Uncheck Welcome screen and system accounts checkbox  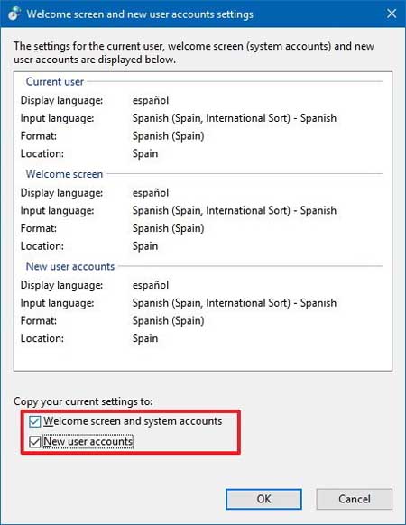(x=35, y=421)
